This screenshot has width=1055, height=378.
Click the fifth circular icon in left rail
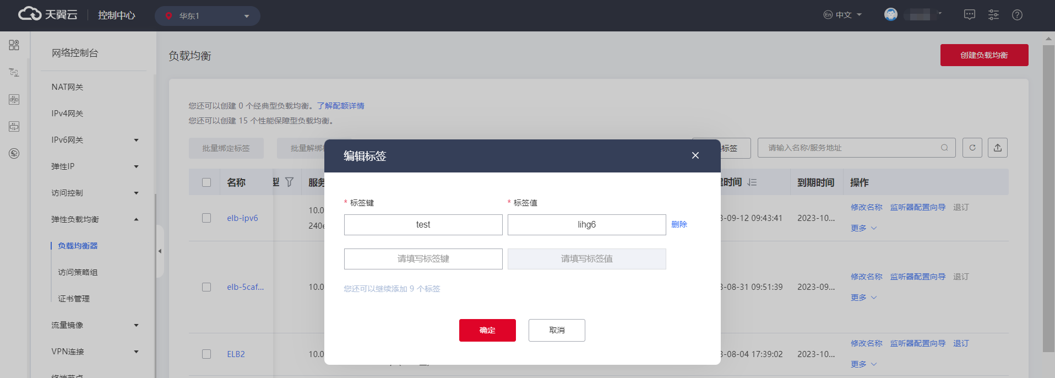[x=14, y=153]
